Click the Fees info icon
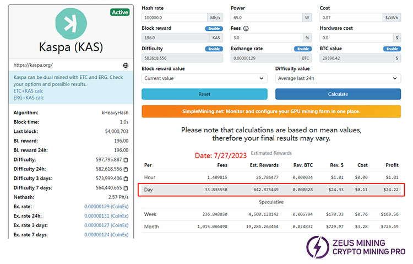Image resolution: width=413 pixels, height=264 pixels. click(x=246, y=29)
